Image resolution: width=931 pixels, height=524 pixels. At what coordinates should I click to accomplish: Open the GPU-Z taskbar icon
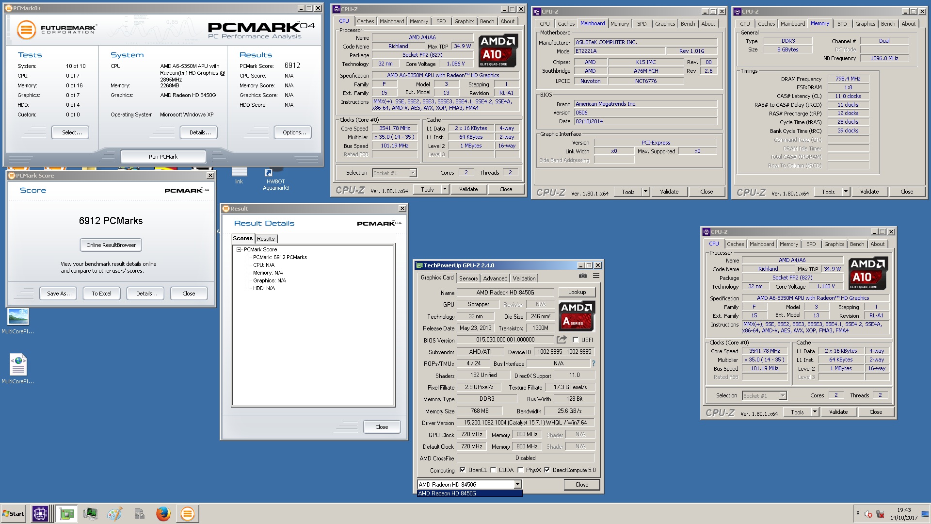[x=66, y=513]
